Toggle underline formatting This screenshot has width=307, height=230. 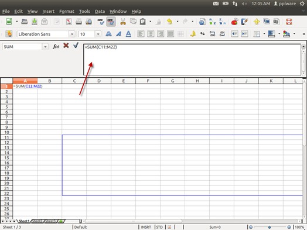tap(128, 34)
